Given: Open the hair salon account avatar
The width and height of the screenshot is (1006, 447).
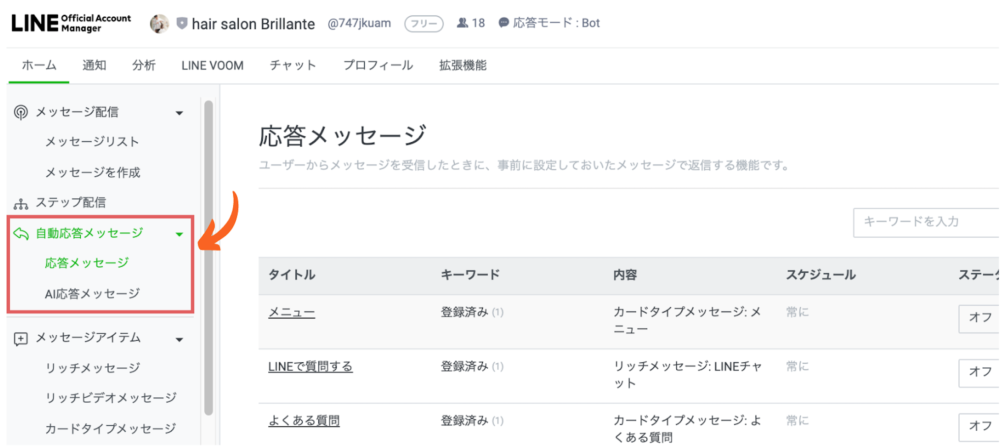Looking at the screenshot, I should click(159, 24).
